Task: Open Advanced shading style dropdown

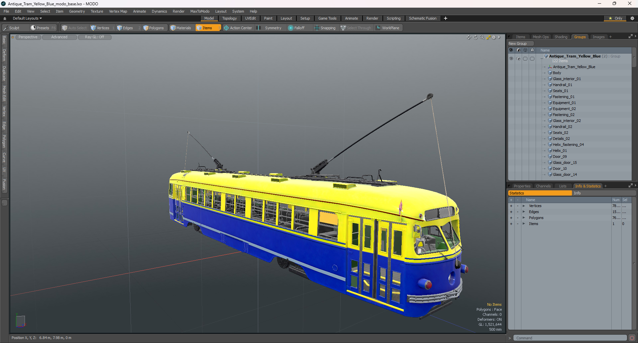Action: (x=59, y=37)
